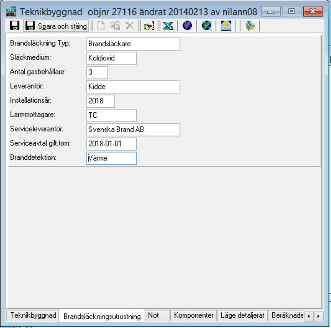Click the copy/paste documents icon
Screen dimensions: 331x328
coord(115,26)
